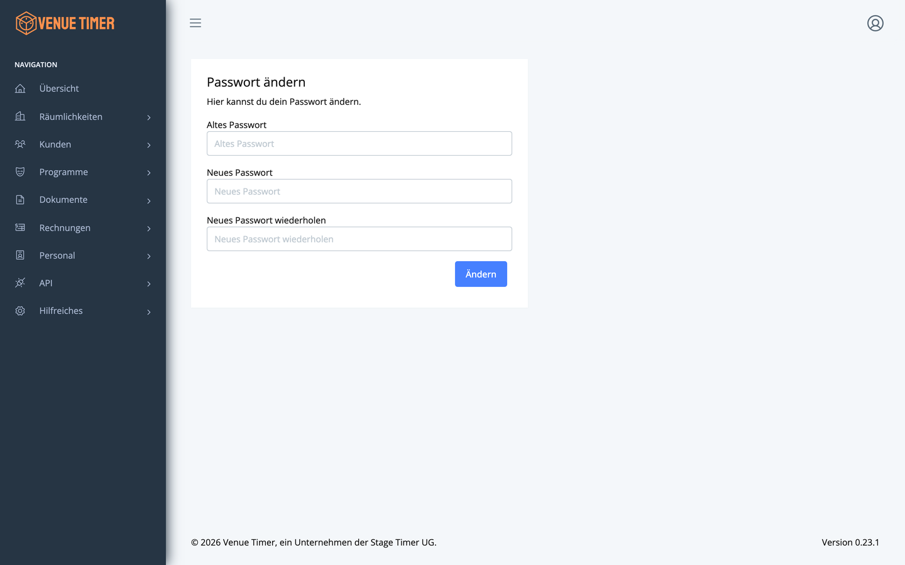Click the document icon beside Dokumente
Image resolution: width=905 pixels, height=565 pixels.
pyautogui.click(x=20, y=200)
